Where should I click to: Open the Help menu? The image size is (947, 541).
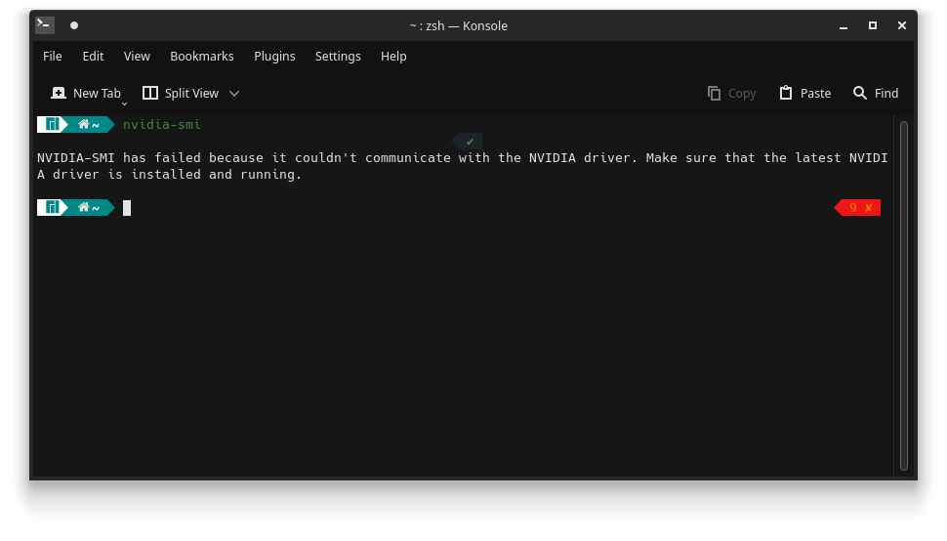point(393,57)
